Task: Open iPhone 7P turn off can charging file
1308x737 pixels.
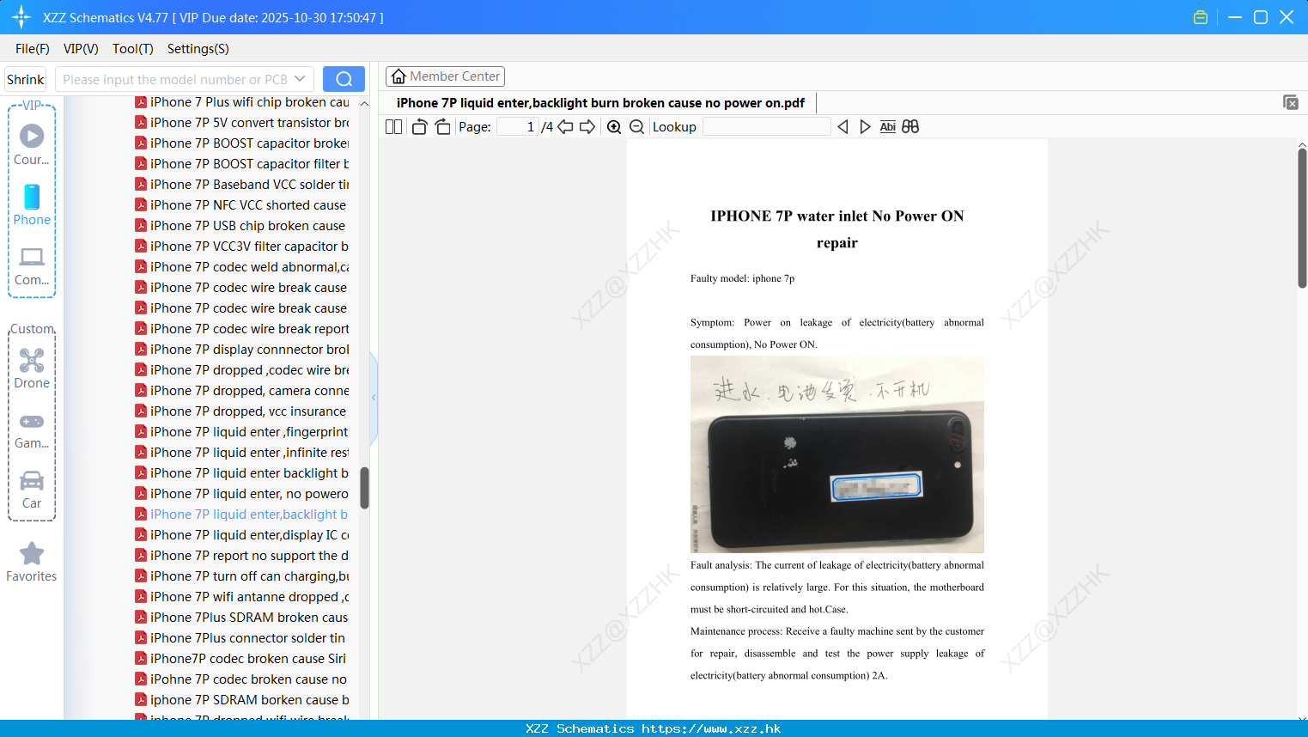Action: (x=242, y=576)
